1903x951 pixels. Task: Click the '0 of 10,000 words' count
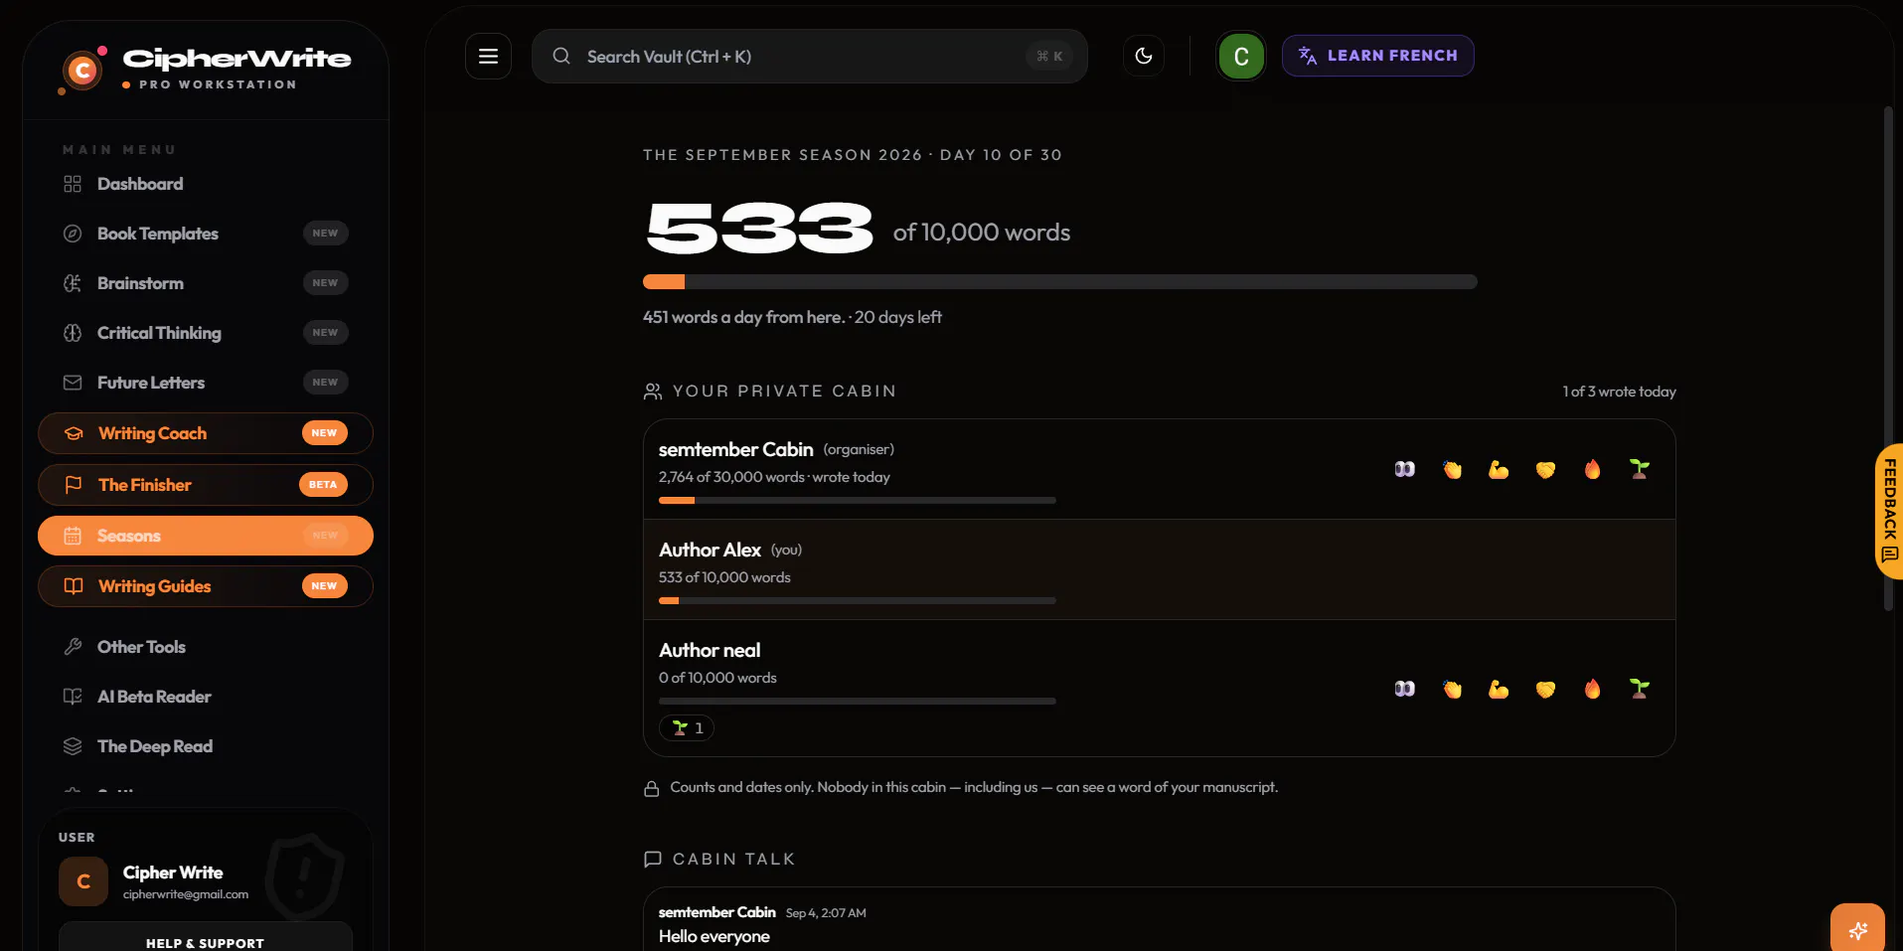point(717,678)
